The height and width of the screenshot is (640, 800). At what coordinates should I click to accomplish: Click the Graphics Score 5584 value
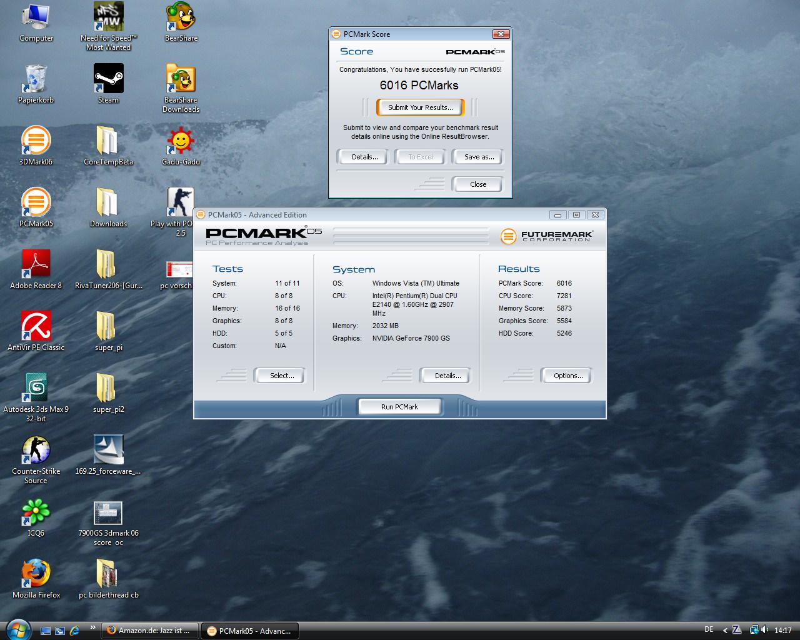(x=564, y=321)
